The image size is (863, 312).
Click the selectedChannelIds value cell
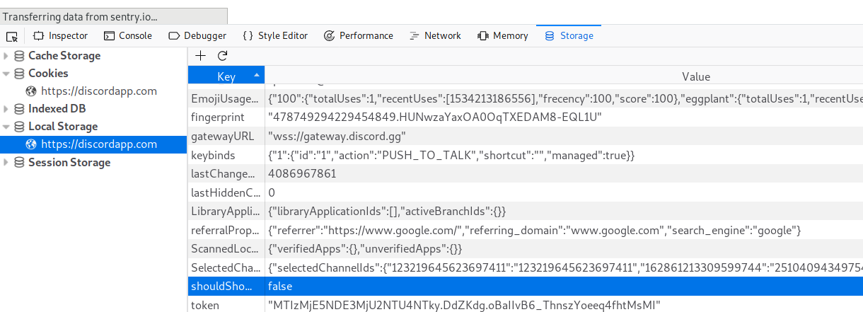click(x=564, y=268)
